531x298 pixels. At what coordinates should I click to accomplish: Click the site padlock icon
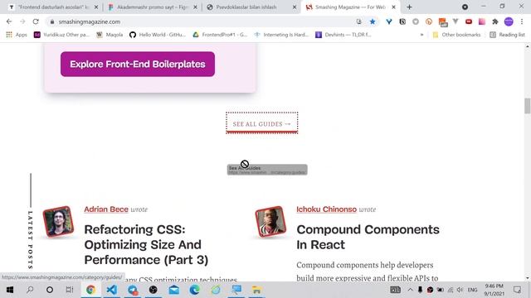click(51, 22)
